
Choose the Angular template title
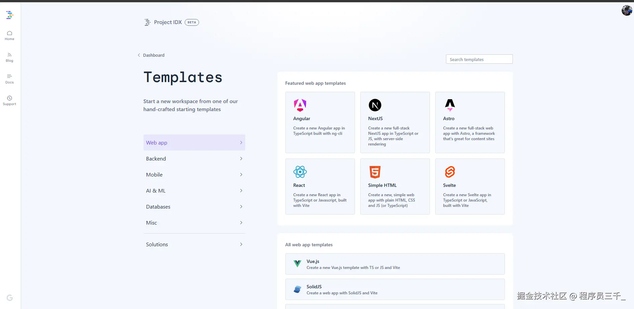301,118
